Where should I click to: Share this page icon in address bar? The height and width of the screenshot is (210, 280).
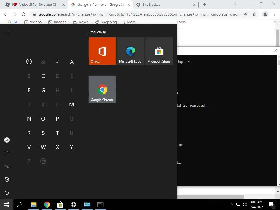(246, 14)
